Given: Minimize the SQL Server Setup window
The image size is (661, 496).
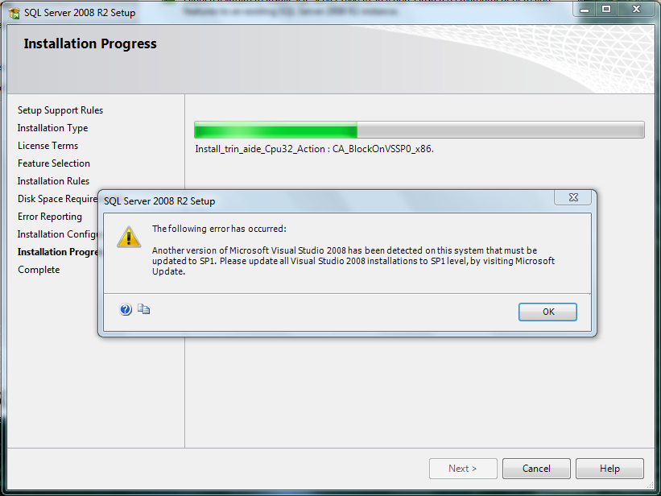Looking at the screenshot, I should 585,10.
